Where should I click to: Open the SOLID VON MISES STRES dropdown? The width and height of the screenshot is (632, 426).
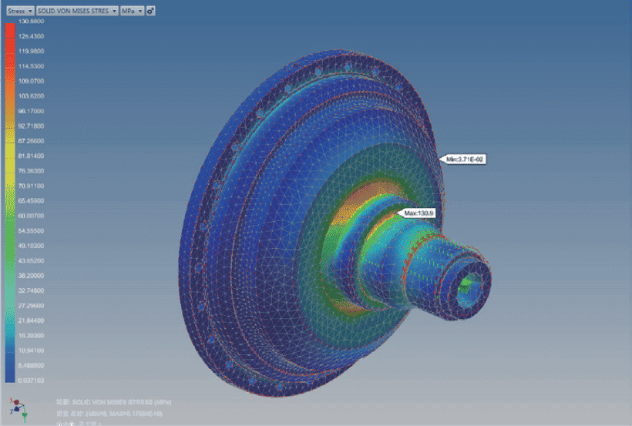click(77, 11)
